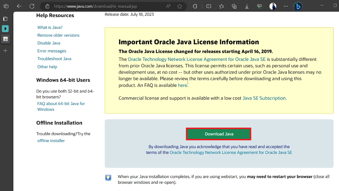This screenshot has height=191, width=339.
Task: Refresh the current page
Action: [x=32, y=6]
